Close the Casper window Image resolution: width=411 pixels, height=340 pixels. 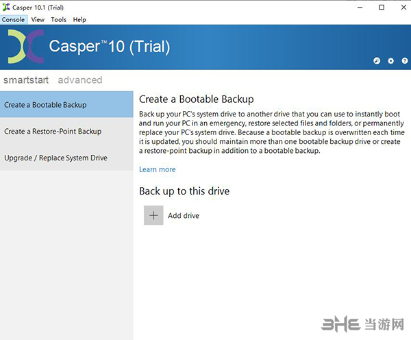tap(403, 8)
